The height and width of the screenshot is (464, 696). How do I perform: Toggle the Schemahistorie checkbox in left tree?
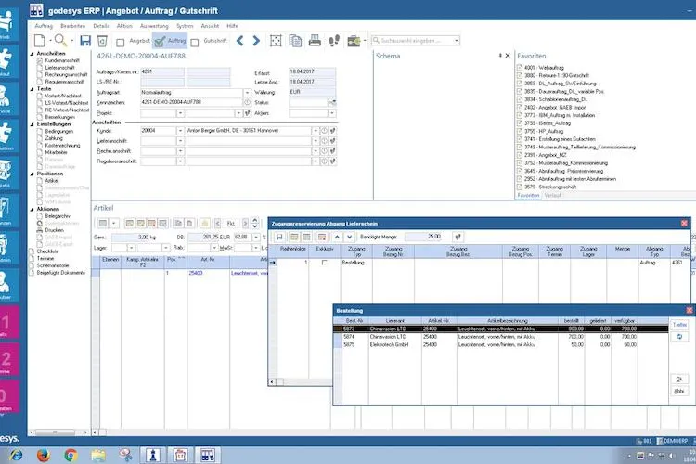(32, 265)
